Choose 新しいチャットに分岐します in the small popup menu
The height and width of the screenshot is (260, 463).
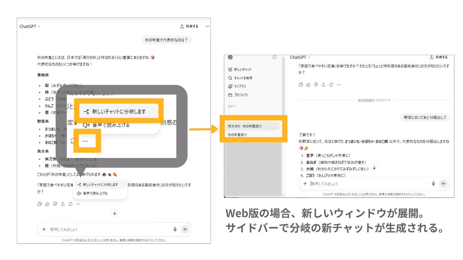point(100,185)
